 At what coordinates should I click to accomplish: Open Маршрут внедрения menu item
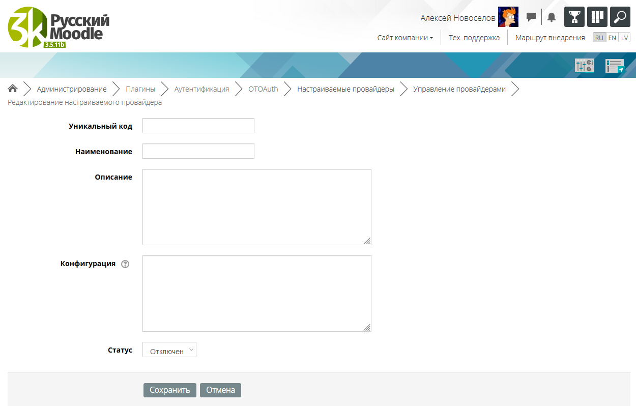[x=550, y=38]
